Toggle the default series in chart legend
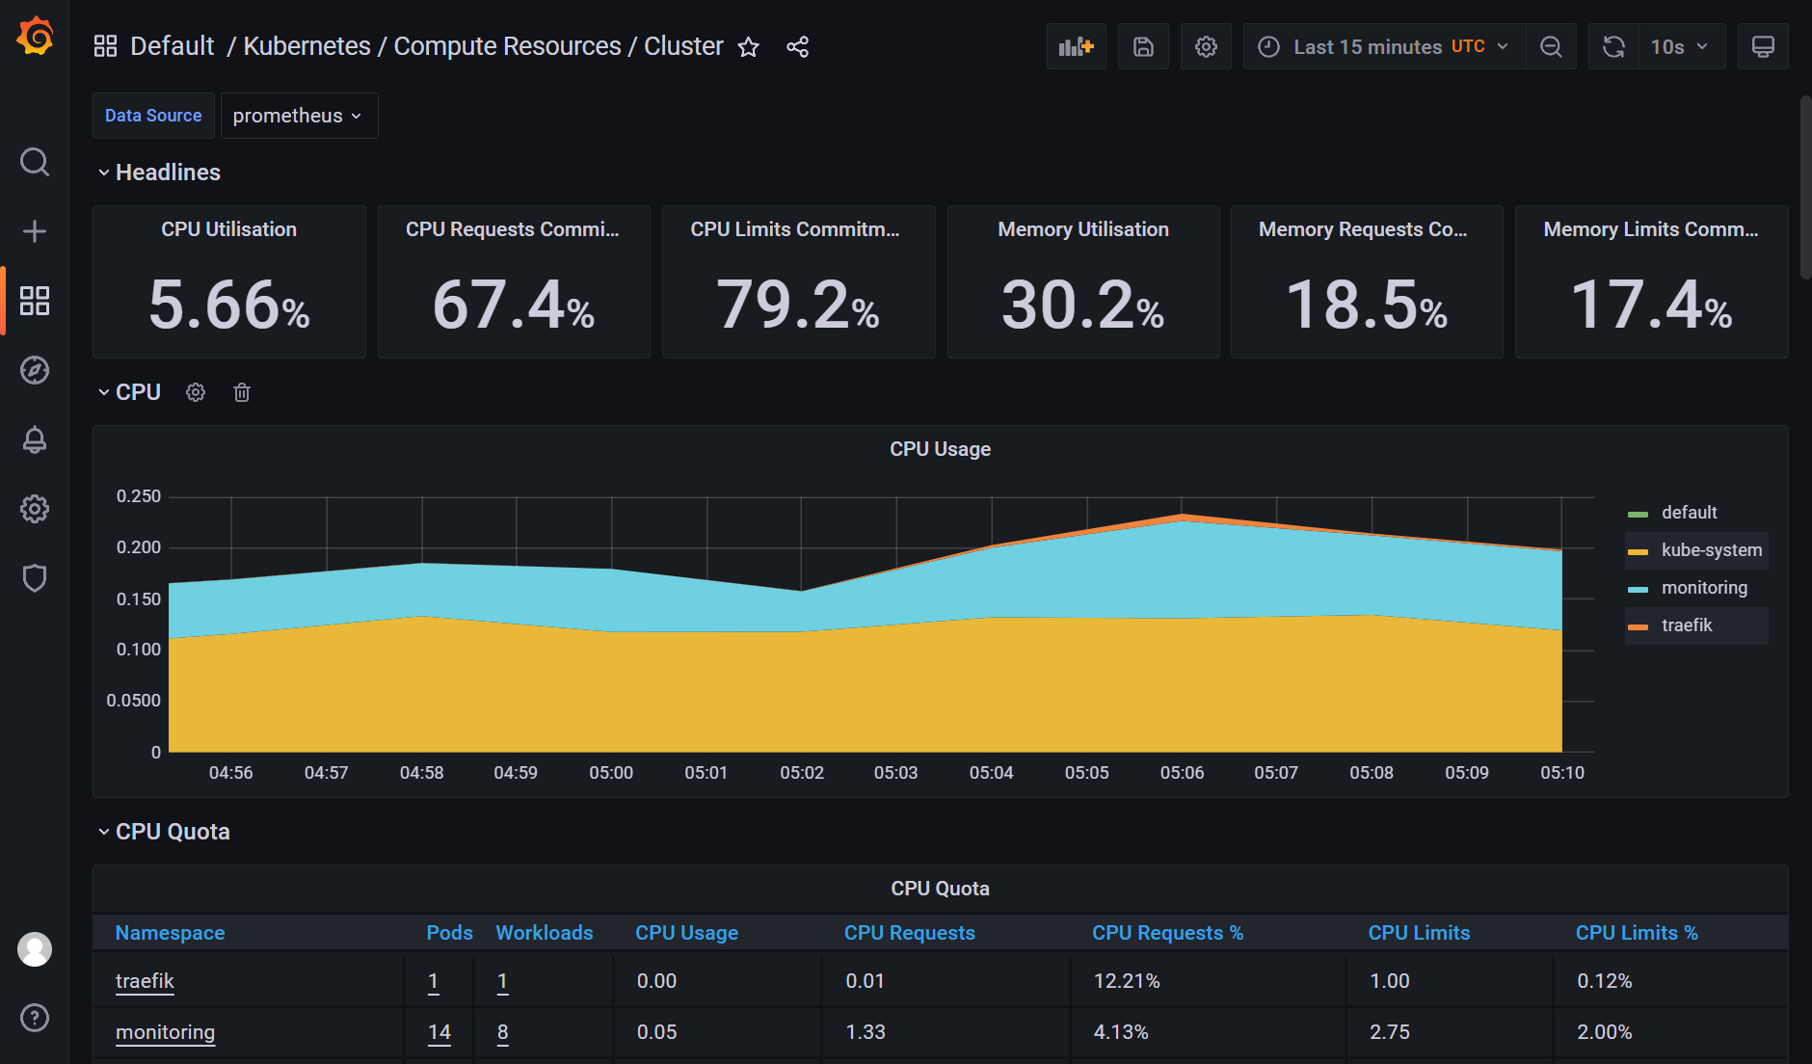The image size is (1812, 1064). 1689,513
